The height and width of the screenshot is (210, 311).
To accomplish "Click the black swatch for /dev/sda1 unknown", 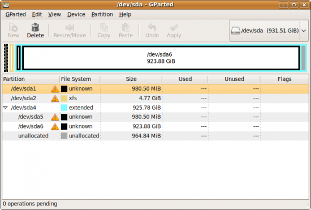I will [64, 89].
